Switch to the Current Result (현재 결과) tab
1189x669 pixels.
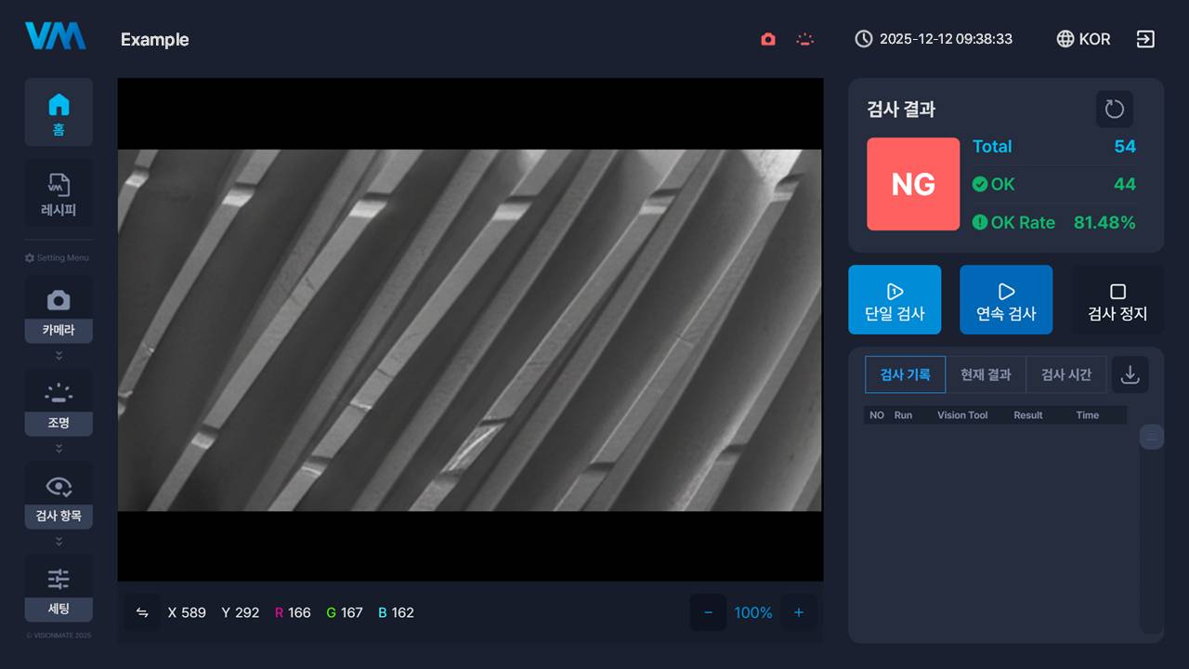coord(986,374)
